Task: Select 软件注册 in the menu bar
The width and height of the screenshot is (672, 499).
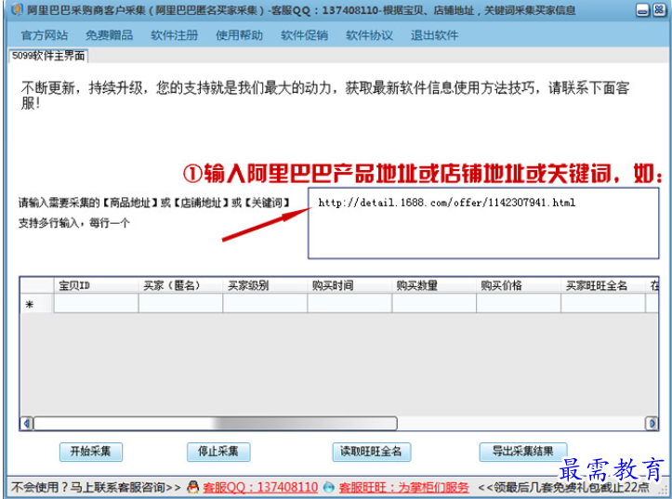Action: (175, 35)
